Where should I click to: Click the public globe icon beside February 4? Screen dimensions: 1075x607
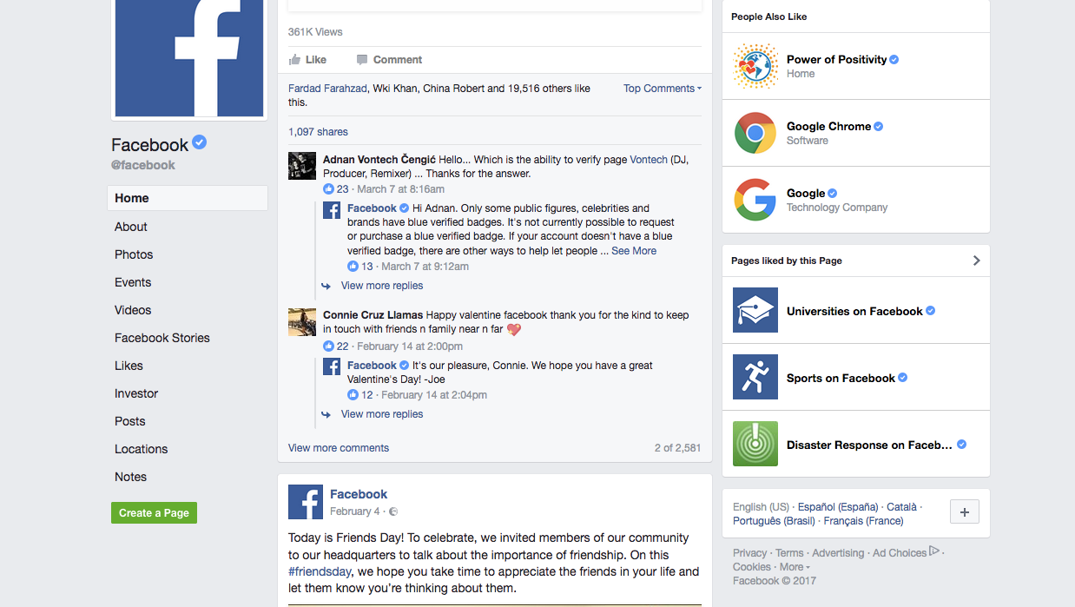point(393,511)
